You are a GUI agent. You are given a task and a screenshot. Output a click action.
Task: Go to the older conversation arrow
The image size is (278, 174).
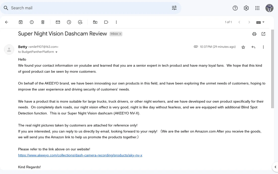click(x=249, y=22)
